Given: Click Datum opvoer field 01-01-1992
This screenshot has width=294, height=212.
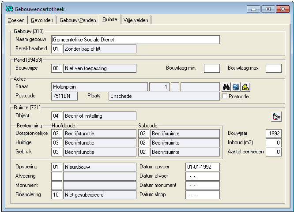Looking at the screenshot, I should coord(203,167).
